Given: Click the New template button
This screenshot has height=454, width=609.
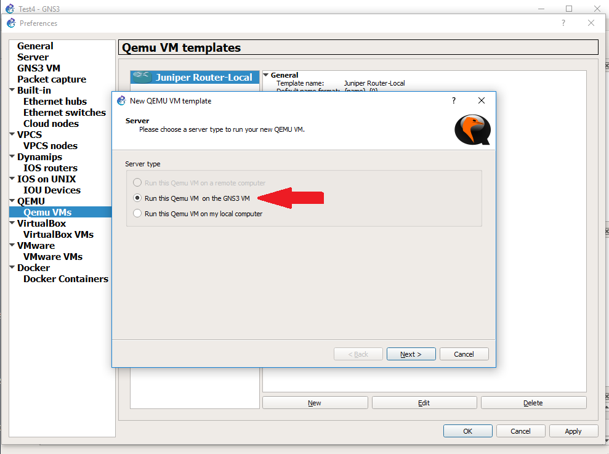Looking at the screenshot, I should point(315,403).
